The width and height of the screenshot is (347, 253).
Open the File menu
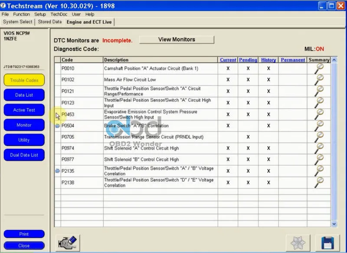pos(5,14)
